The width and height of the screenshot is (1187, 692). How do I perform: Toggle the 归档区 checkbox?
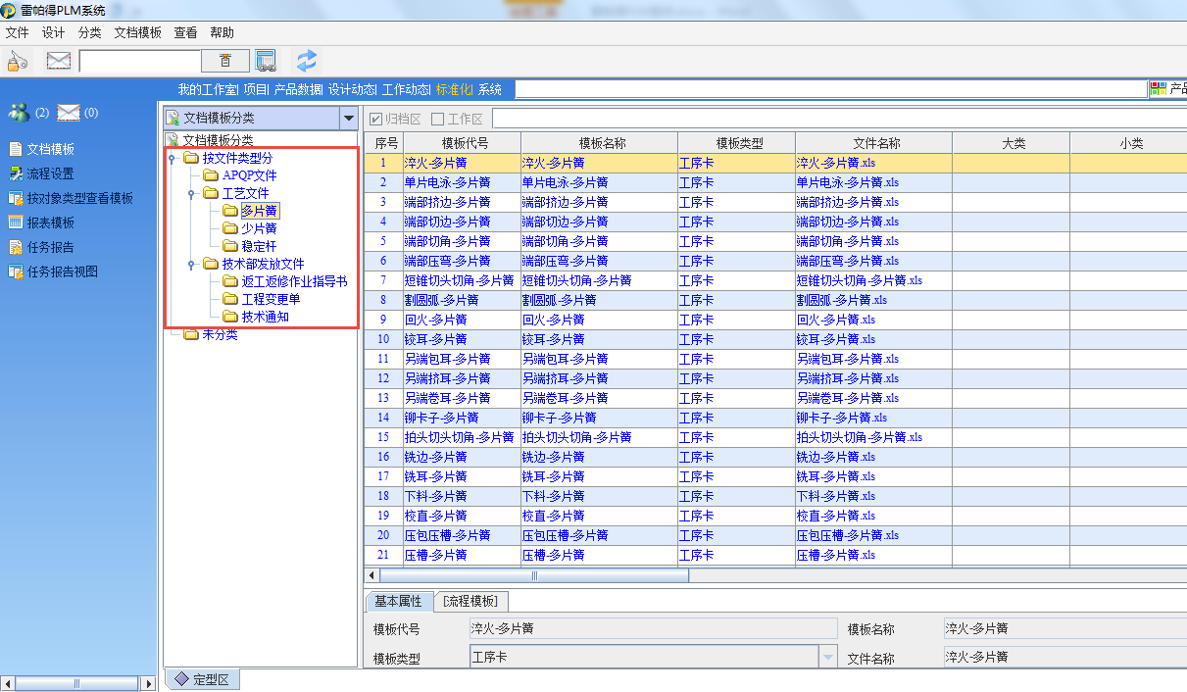(x=375, y=120)
